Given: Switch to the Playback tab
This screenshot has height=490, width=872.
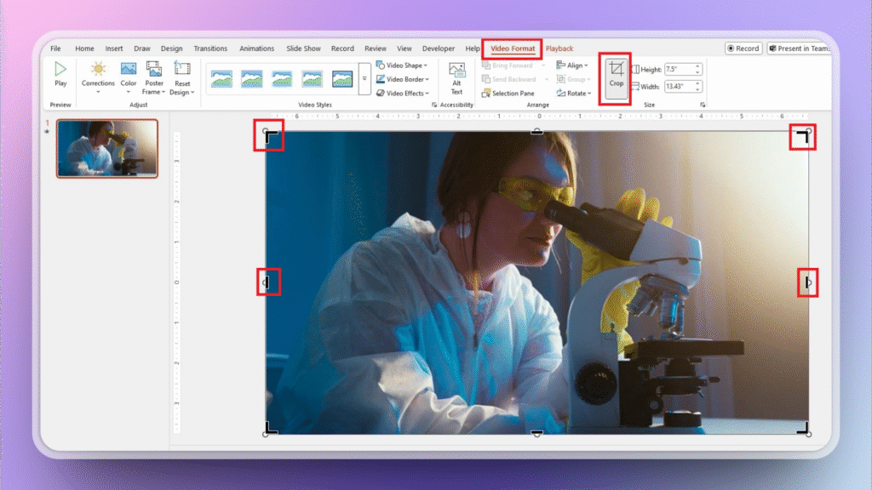Looking at the screenshot, I should point(559,48).
